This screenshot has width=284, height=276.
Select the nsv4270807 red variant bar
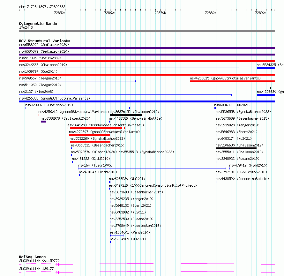pos(89,135)
